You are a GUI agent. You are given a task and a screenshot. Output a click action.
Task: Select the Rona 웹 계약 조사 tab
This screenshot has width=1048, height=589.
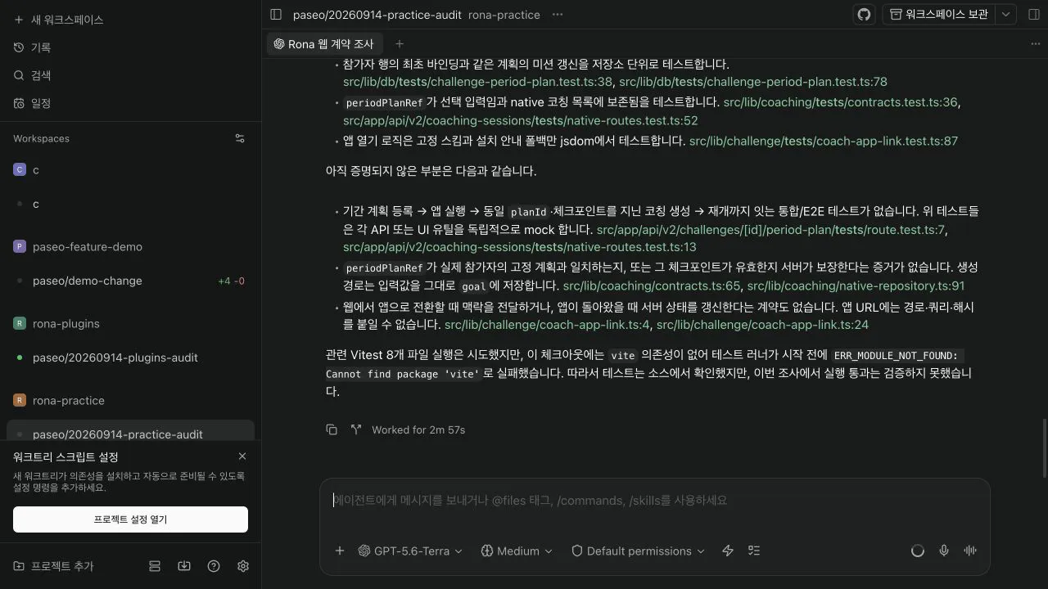point(323,44)
